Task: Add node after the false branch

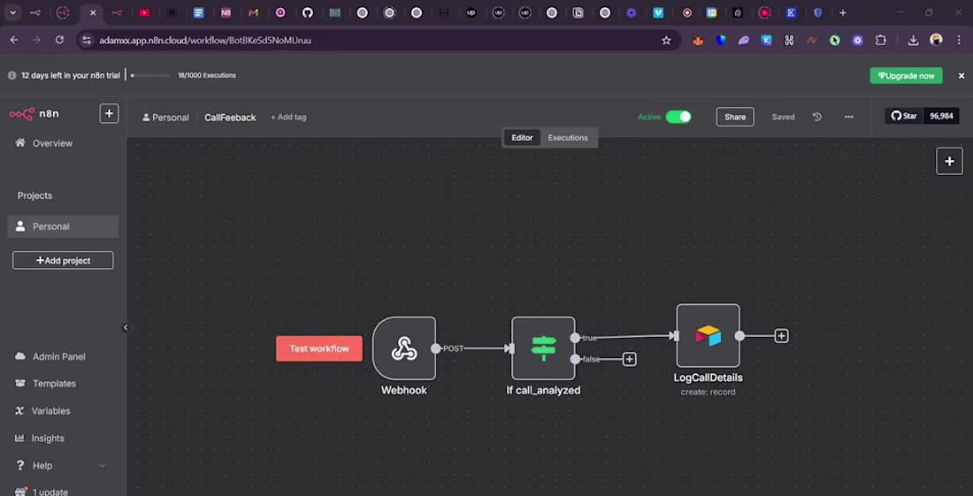Action: coord(629,359)
